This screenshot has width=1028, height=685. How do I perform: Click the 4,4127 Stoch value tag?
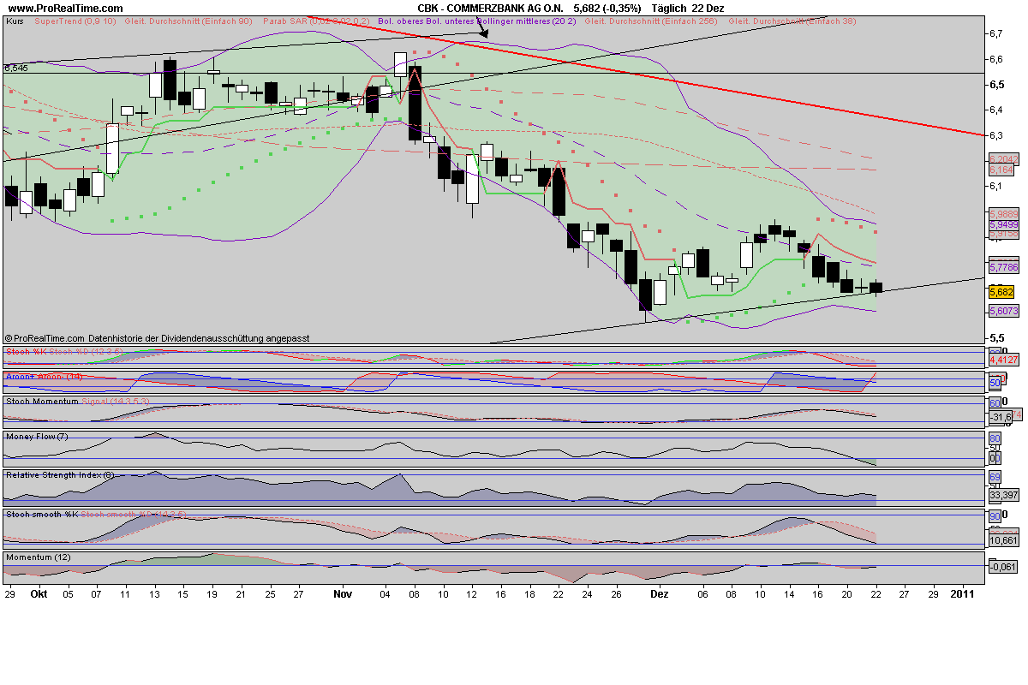[1003, 360]
